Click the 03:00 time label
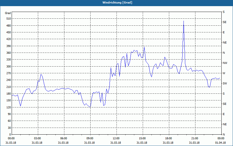 coord(37,138)
